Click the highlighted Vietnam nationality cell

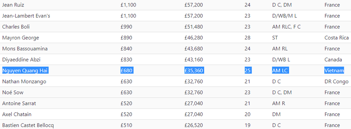334,71
